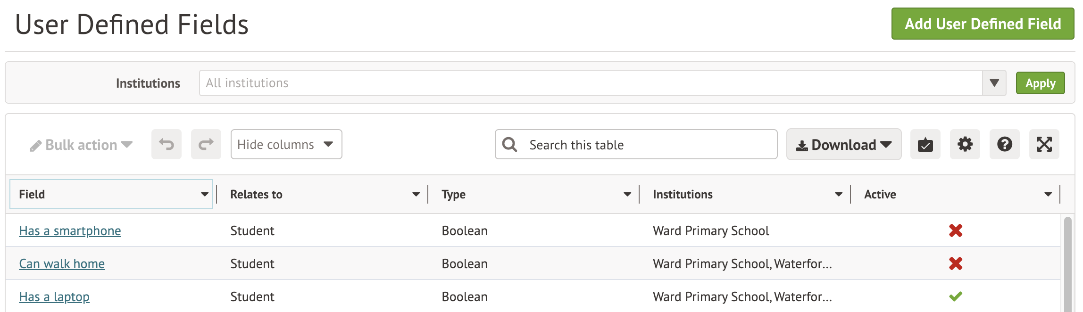Click the magnifier search icon

(x=509, y=144)
